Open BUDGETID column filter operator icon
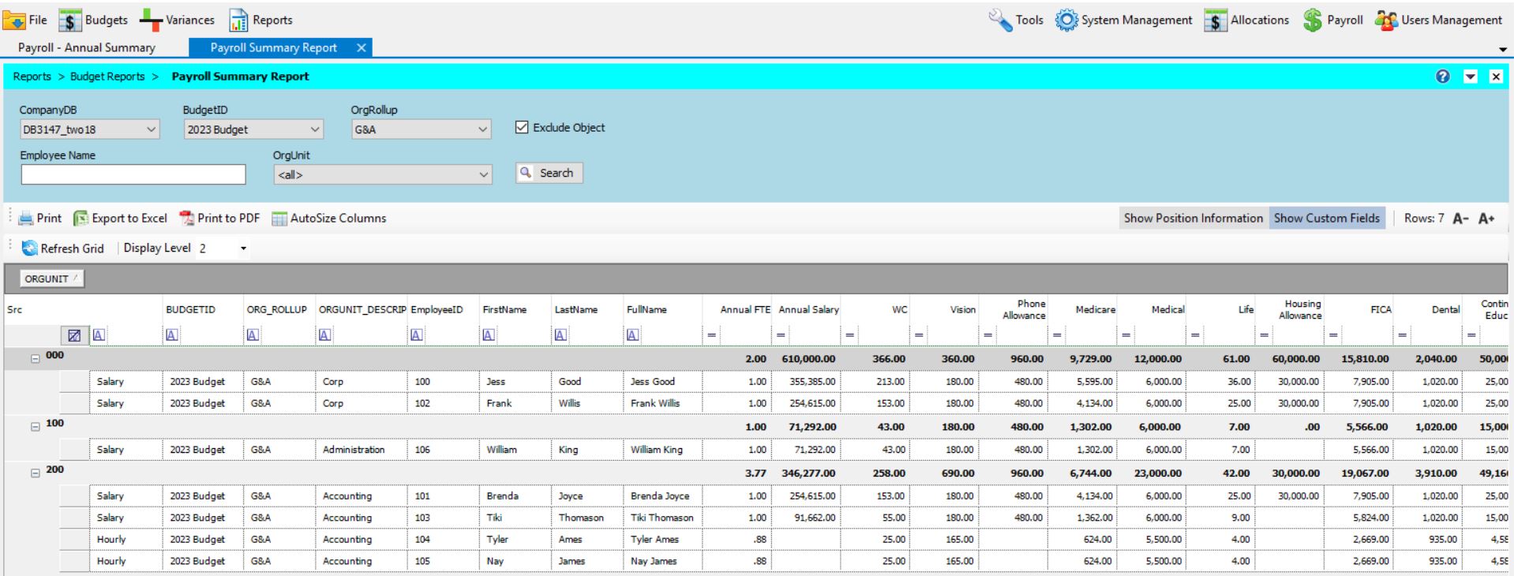Image resolution: width=1514 pixels, height=576 pixels. click(172, 335)
